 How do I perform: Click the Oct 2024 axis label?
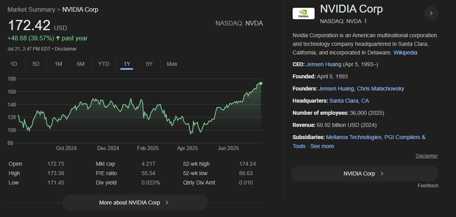click(66, 148)
